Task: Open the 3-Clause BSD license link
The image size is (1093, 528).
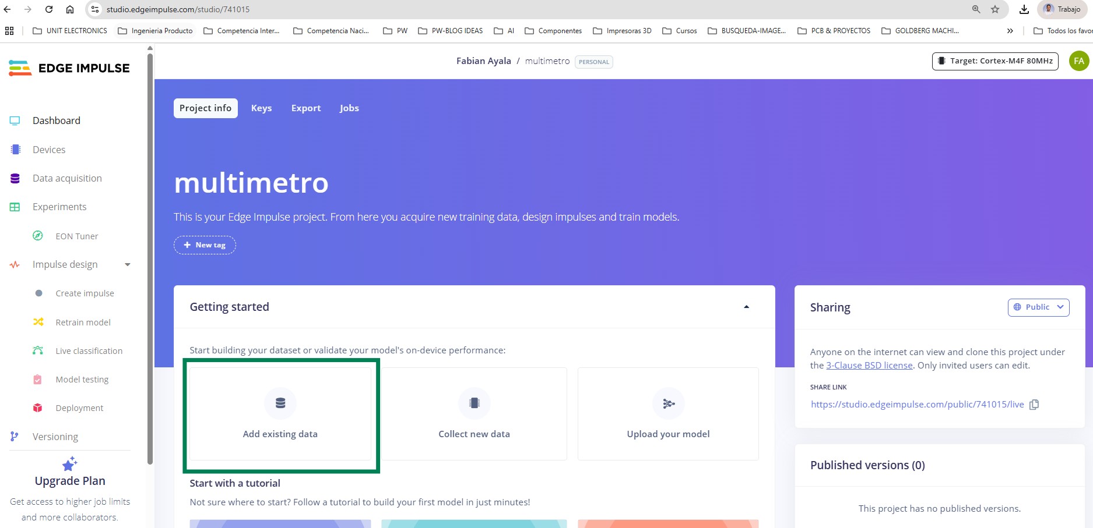Action: coord(869,366)
